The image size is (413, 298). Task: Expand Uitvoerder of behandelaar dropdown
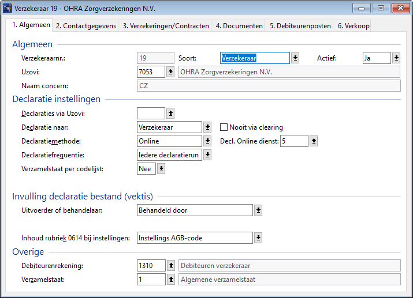(258, 210)
